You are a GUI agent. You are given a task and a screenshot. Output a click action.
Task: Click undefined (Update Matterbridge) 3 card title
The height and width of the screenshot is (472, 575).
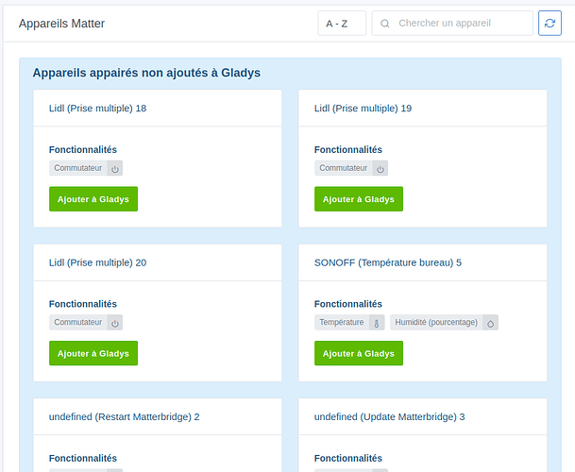pyautogui.click(x=389, y=416)
